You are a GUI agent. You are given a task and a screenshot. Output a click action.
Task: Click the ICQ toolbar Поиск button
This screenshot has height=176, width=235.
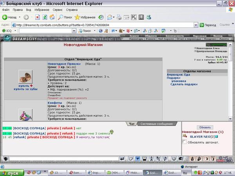point(85,31)
